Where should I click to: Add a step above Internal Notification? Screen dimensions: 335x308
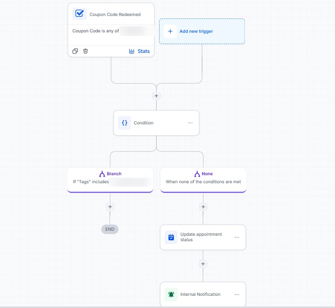click(203, 264)
